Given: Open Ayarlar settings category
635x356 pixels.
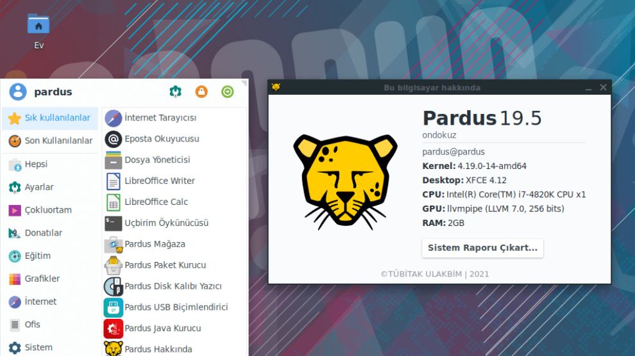Looking at the screenshot, I should tap(50, 187).
